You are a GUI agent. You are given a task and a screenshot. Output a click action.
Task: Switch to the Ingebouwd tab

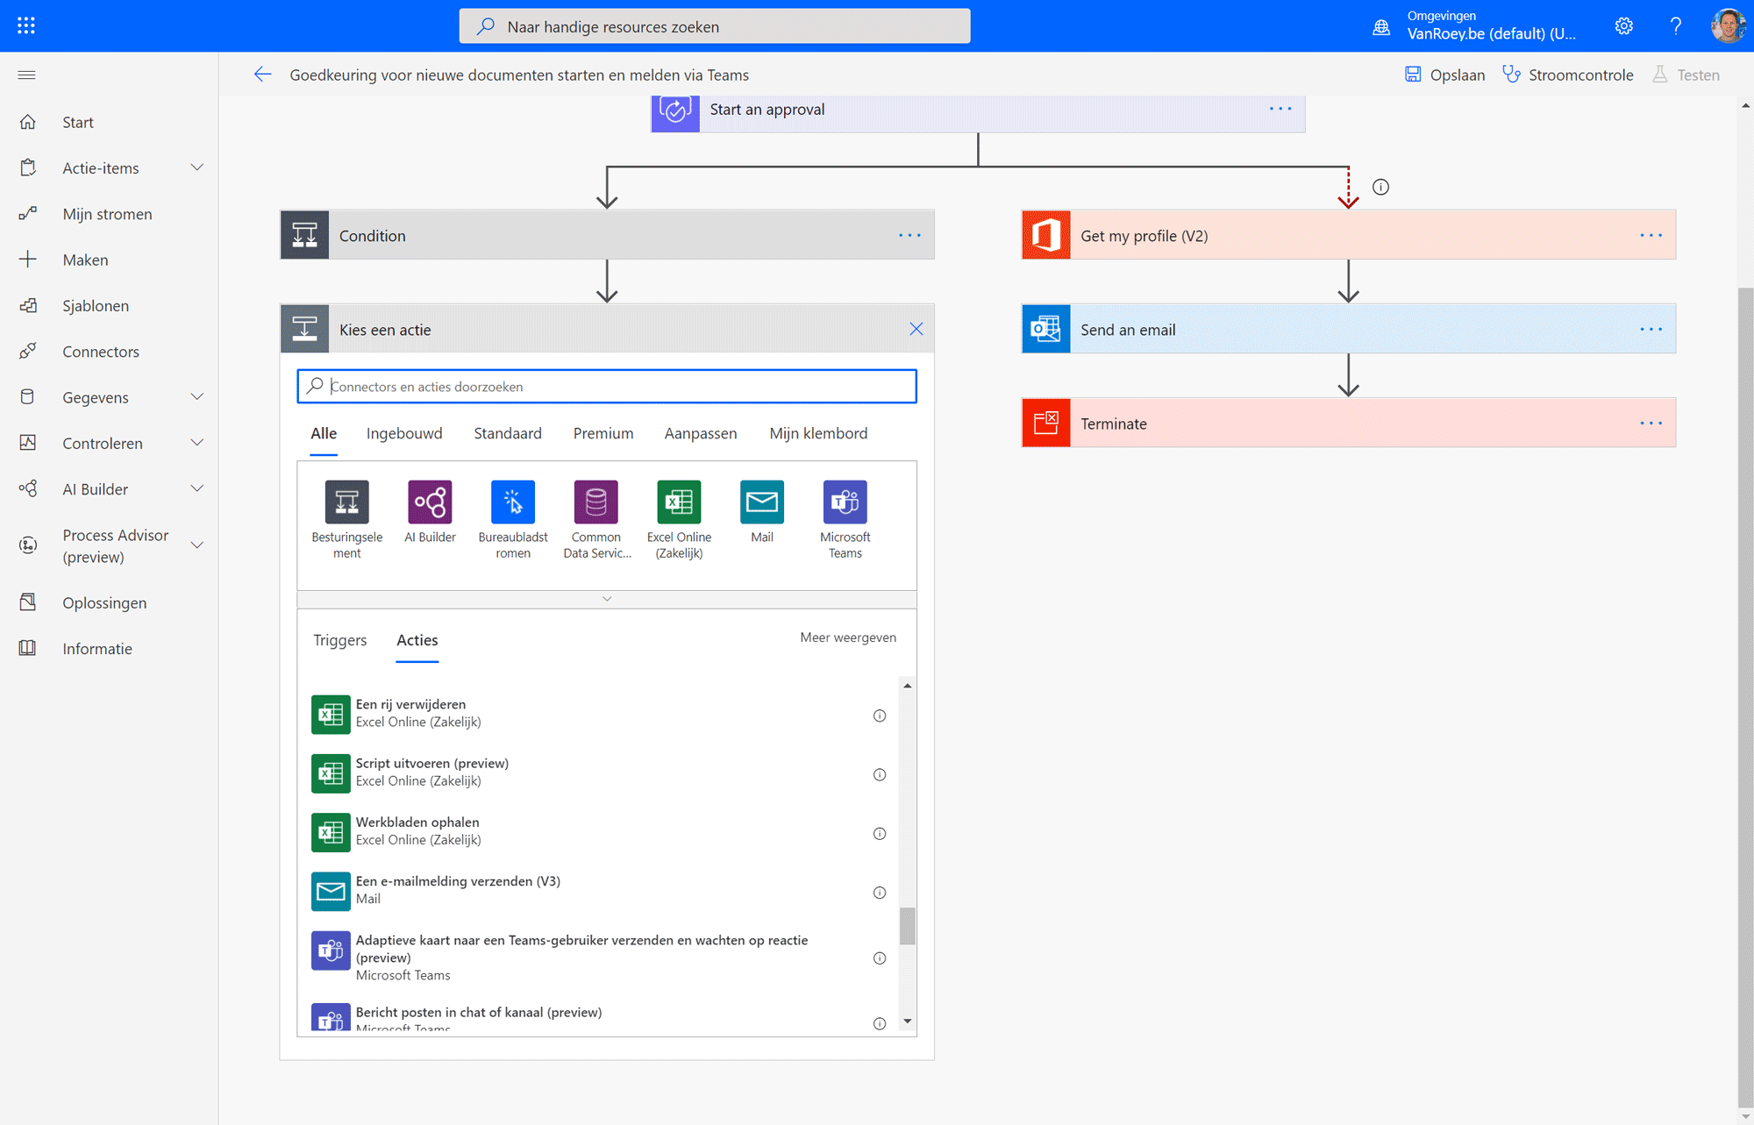[x=404, y=433]
